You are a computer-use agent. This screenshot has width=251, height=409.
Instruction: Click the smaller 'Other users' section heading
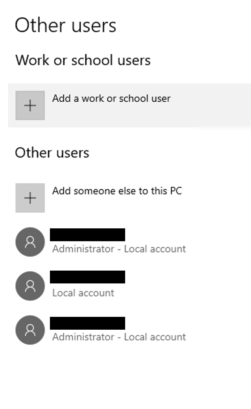click(x=52, y=153)
